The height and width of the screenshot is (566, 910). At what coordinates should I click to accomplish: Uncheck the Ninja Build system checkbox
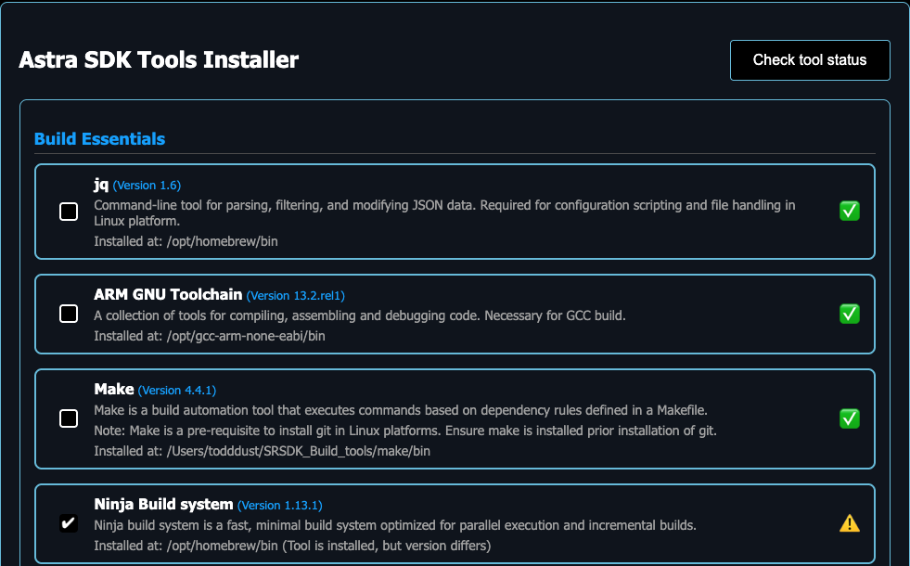(x=68, y=522)
